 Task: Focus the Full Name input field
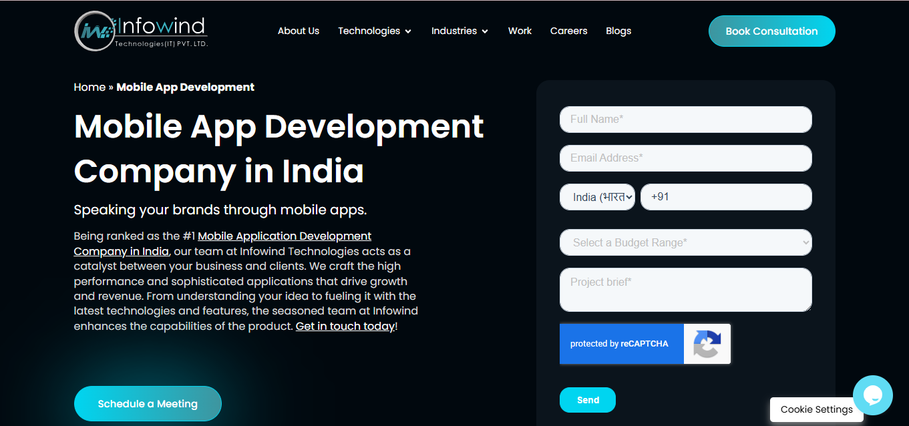click(x=685, y=120)
